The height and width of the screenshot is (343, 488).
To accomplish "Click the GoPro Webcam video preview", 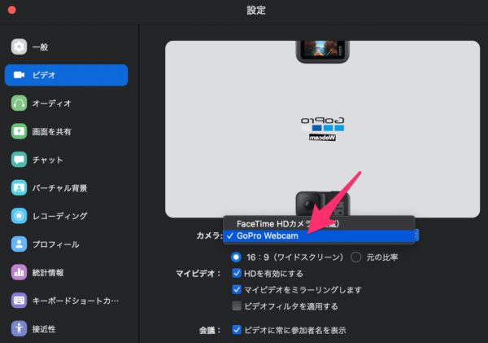I will click(x=322, y=129).
